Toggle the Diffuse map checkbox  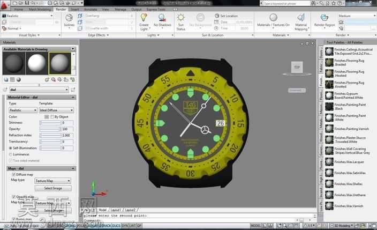[14, 174]
